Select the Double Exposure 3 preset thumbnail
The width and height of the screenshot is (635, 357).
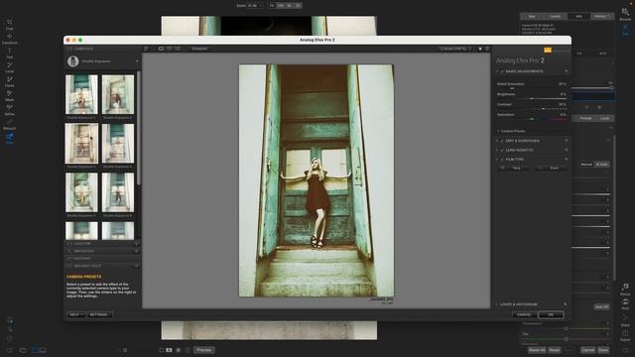81,143
